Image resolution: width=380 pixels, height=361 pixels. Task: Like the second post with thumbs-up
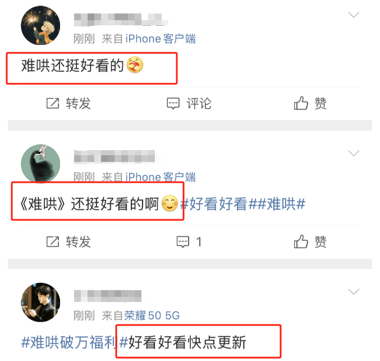301,242
